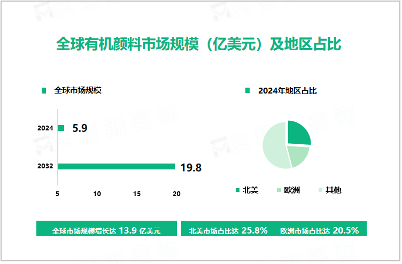Select the 2024 bar in the chart
402x264 pixels.
pyautogui.click(x=61, y=128)
